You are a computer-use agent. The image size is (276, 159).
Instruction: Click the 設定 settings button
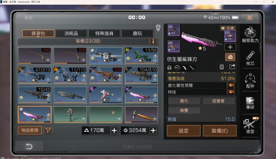[x=184, y=131]
